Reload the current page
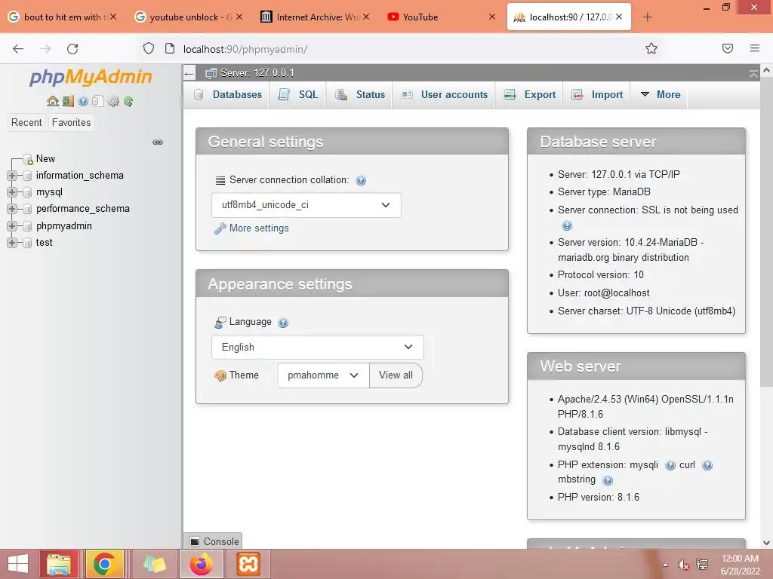Viewport: 773px width, 579px height. [x=72, y=49]
